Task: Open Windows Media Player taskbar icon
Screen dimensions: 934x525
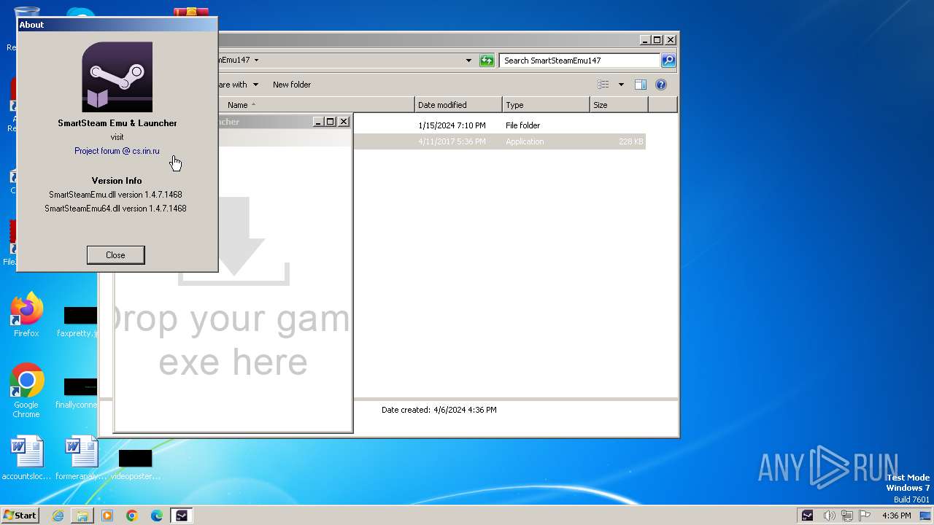Action: [107, 516]
